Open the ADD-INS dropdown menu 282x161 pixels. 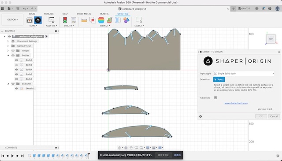[x=52, y=26]
